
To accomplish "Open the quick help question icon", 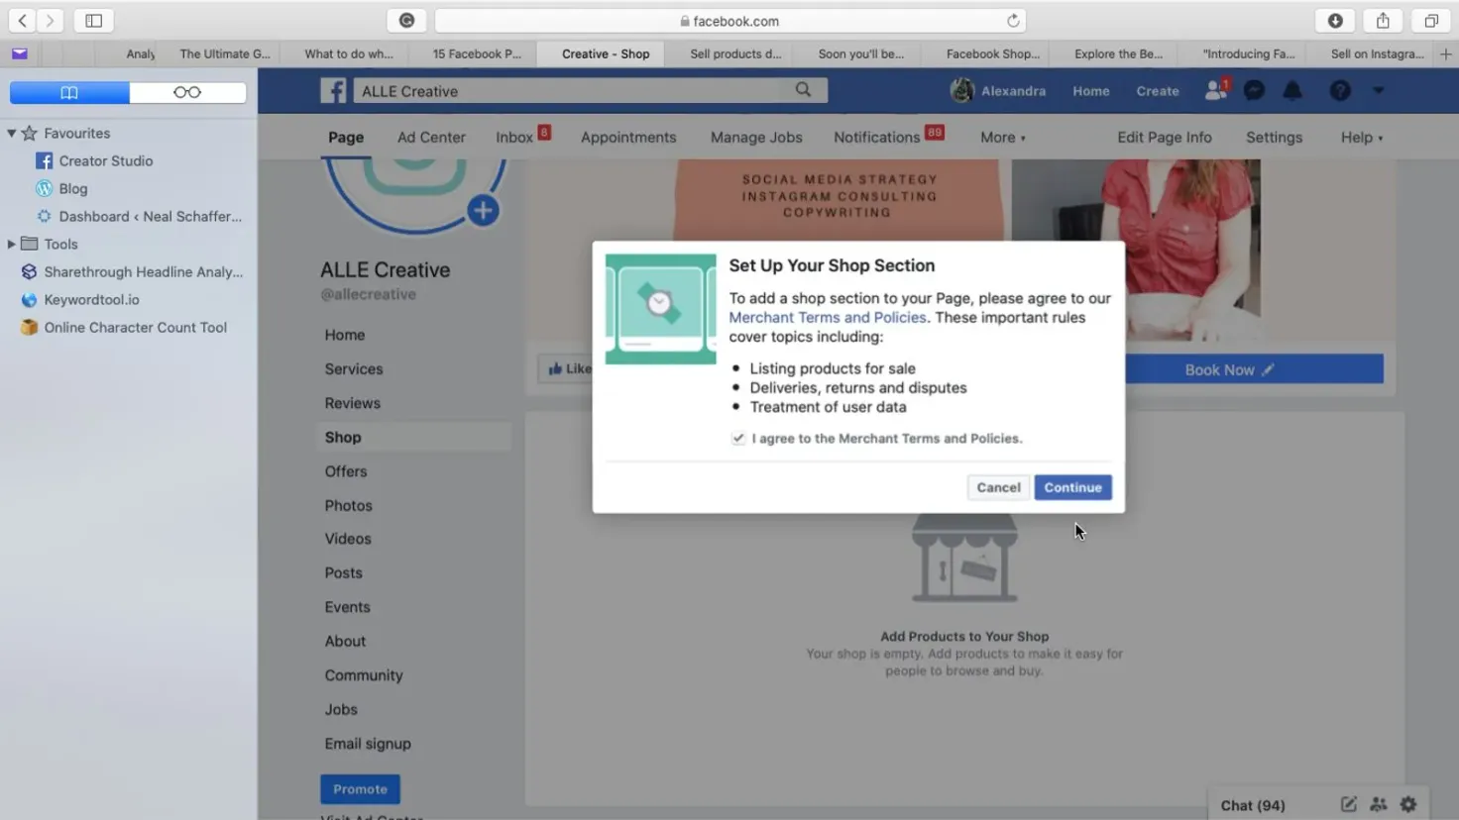I will [1340, 91].
